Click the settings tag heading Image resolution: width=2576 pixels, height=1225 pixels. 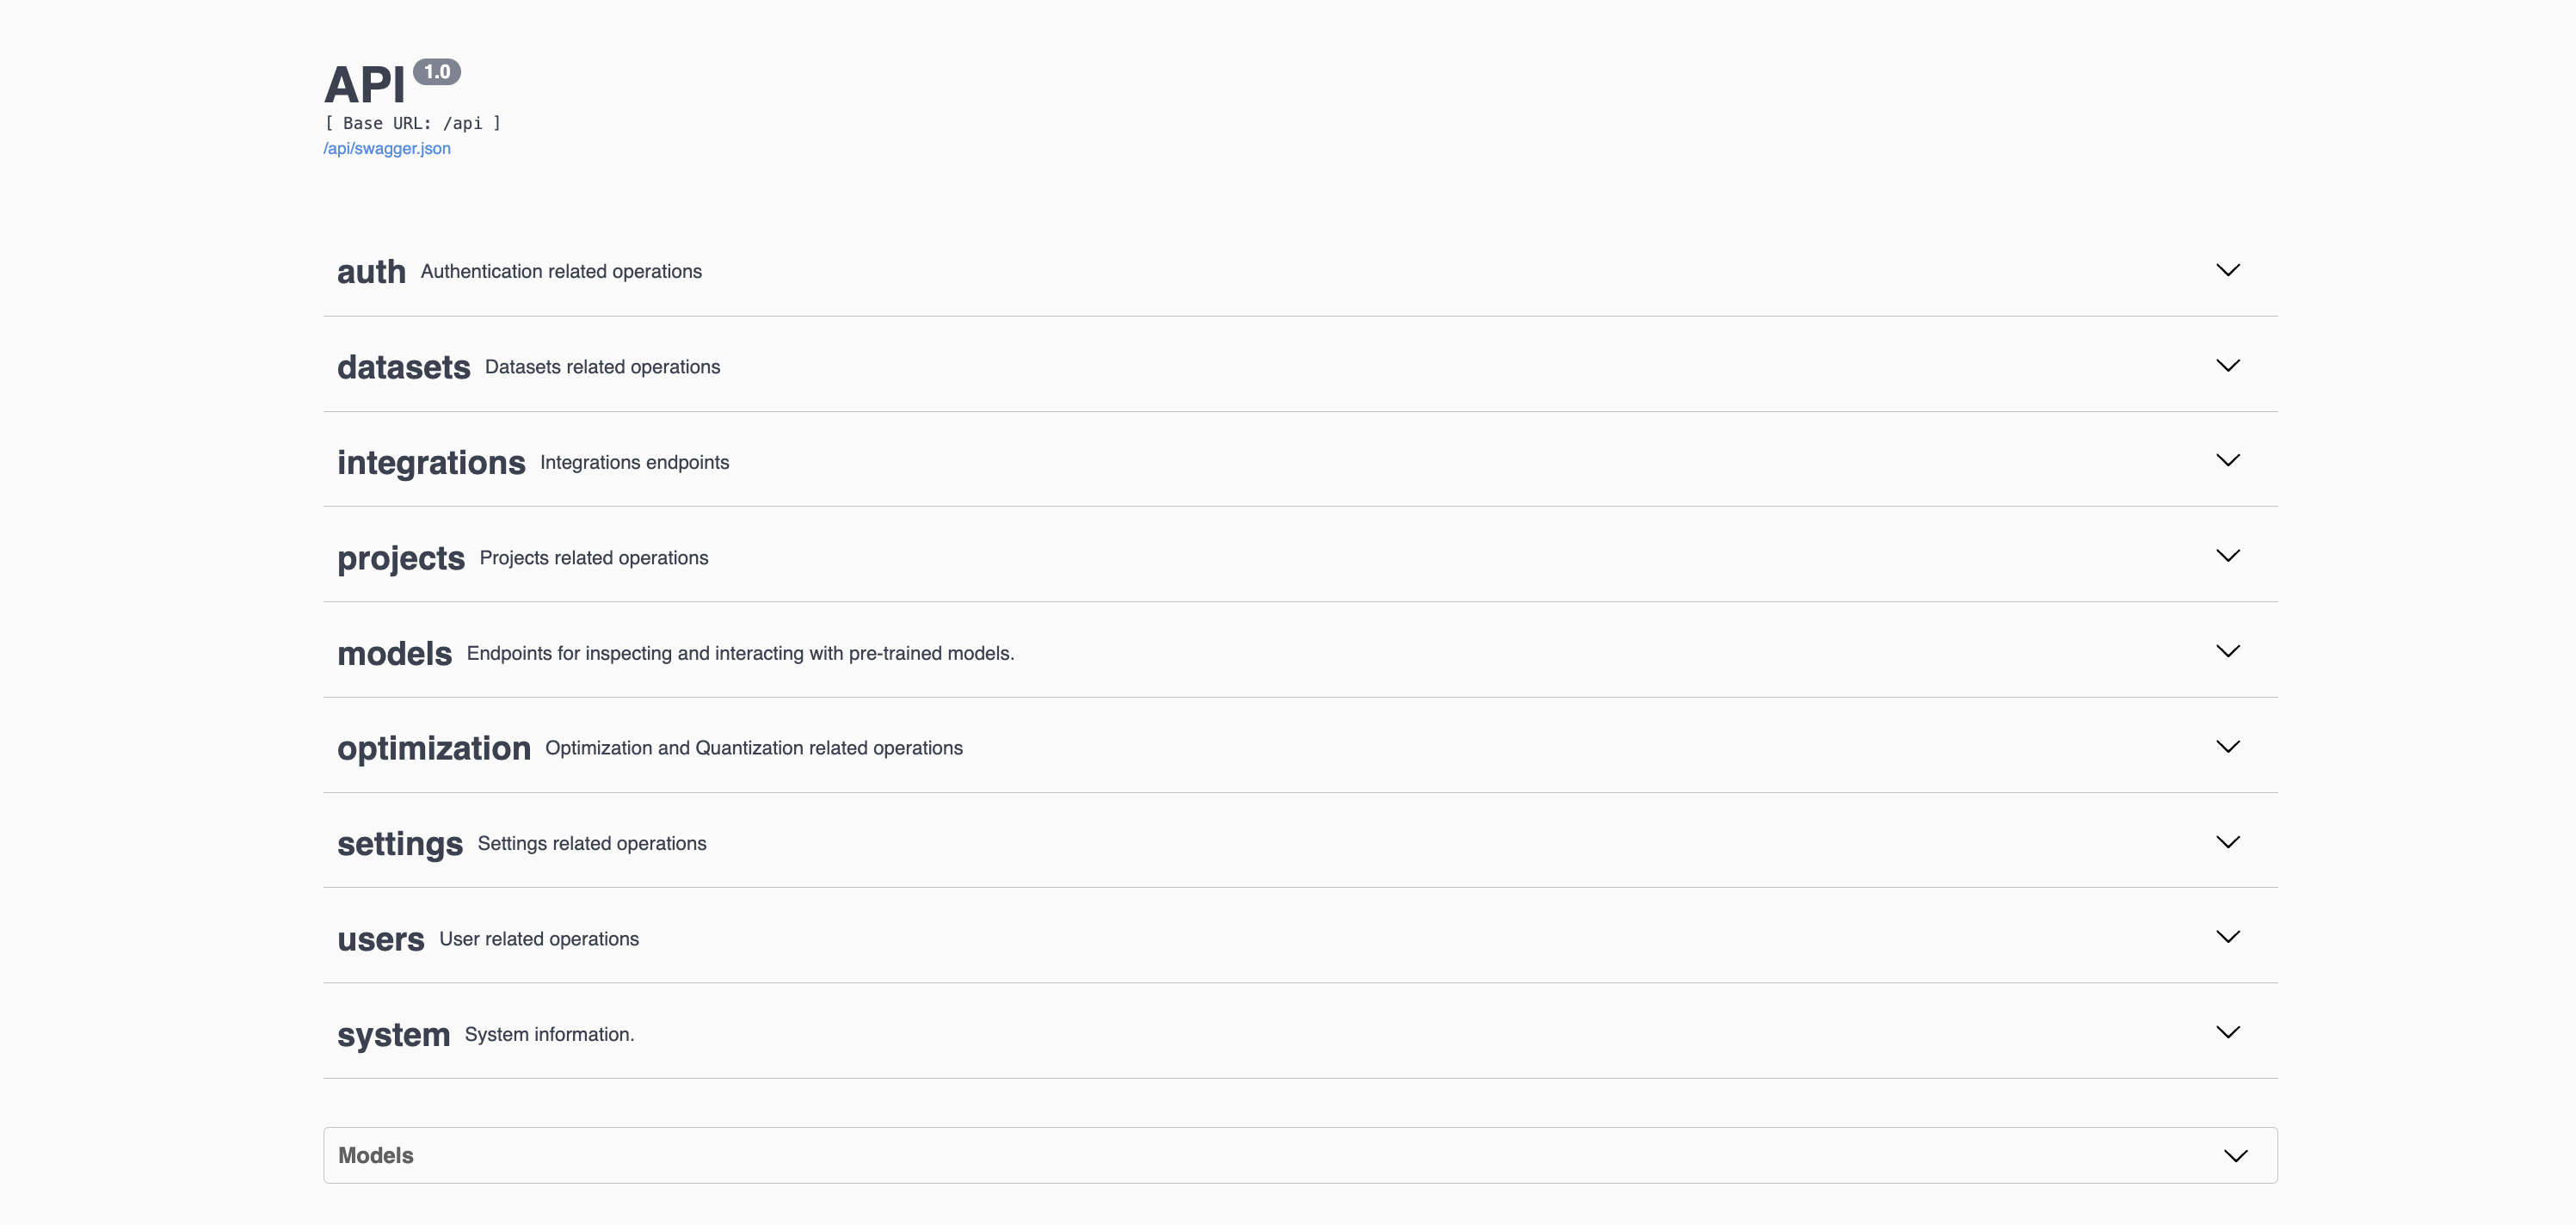tap(400, 844)
